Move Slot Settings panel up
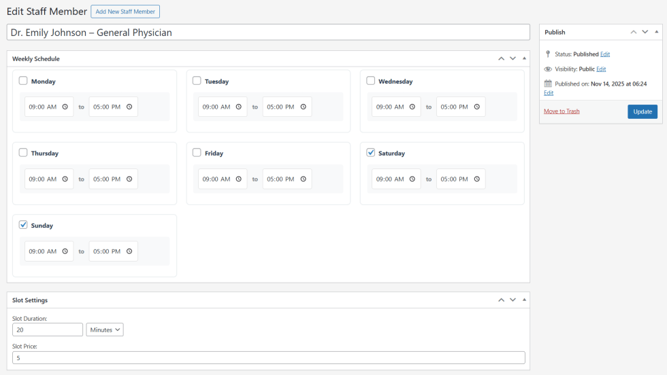 pos(502,300)
